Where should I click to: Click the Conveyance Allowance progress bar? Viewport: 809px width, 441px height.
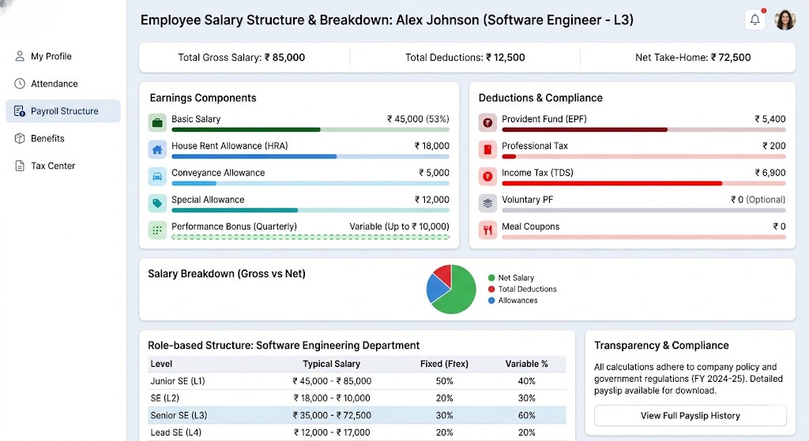310,183
